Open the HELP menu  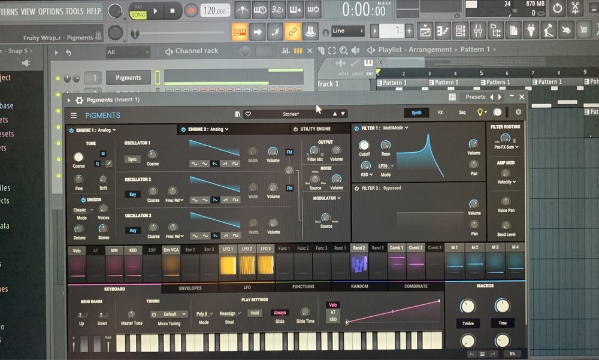point(93,11)
